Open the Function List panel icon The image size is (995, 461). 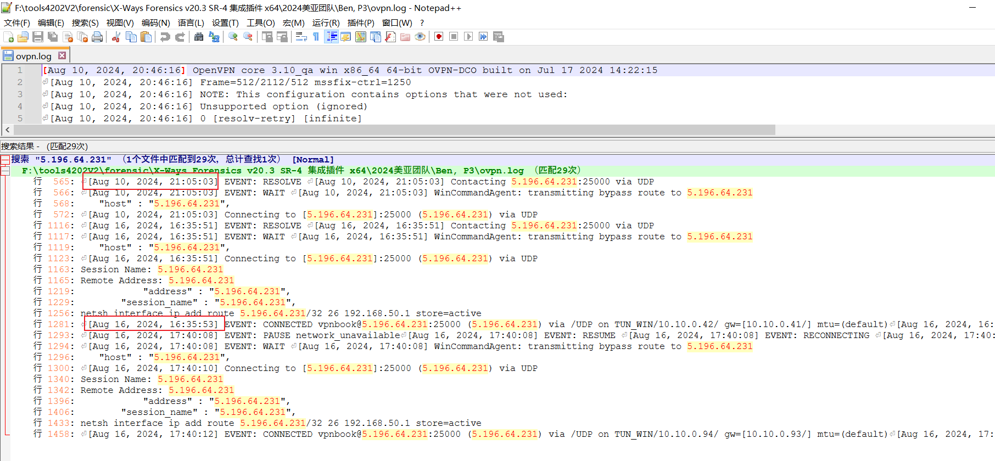point(390,37)
